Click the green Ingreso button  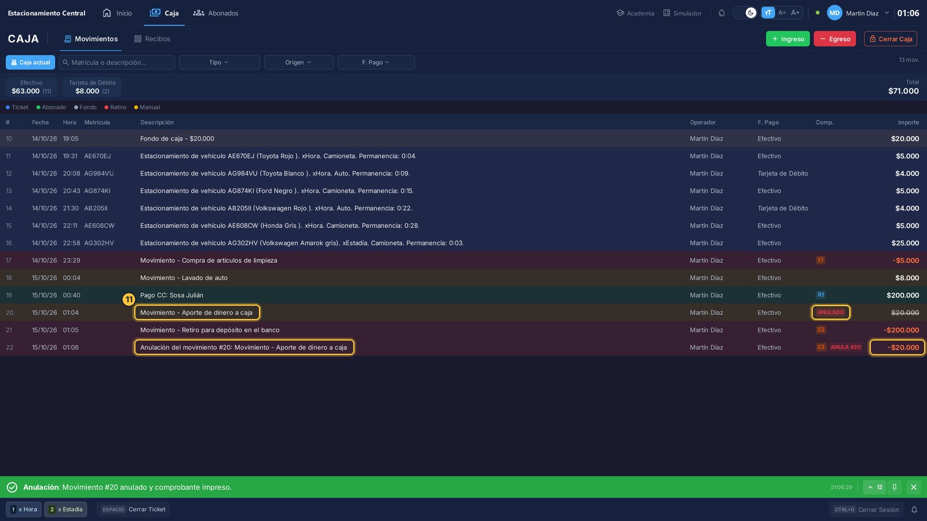tap(788, 39)
